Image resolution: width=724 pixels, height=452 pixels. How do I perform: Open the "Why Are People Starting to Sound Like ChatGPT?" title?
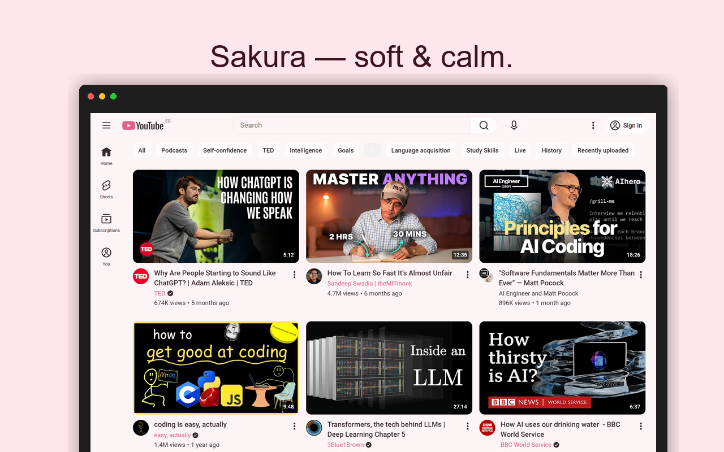tap(215, 278)
